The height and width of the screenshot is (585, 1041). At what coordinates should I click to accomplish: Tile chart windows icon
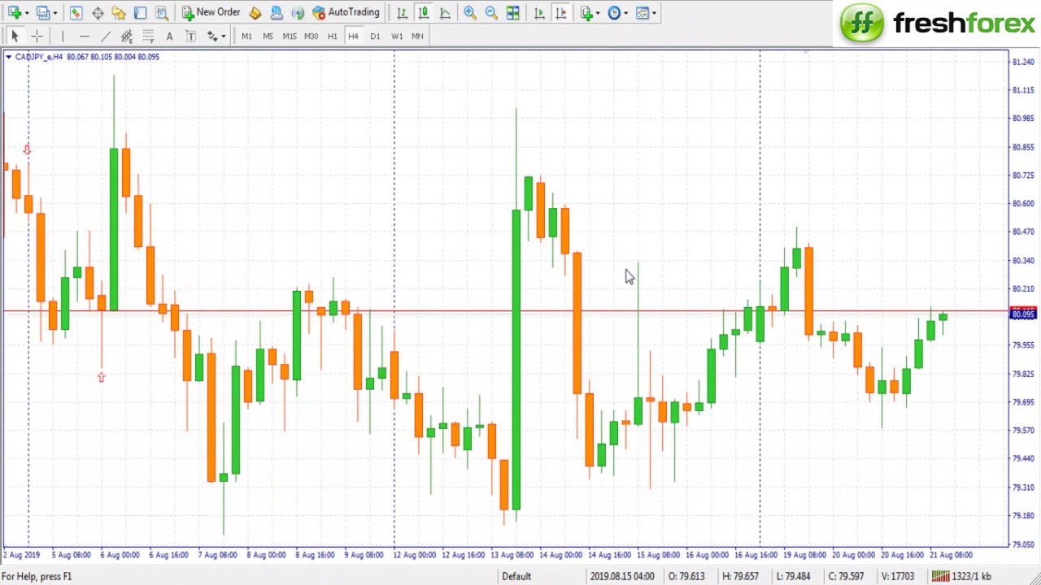[x=513, y=12]
